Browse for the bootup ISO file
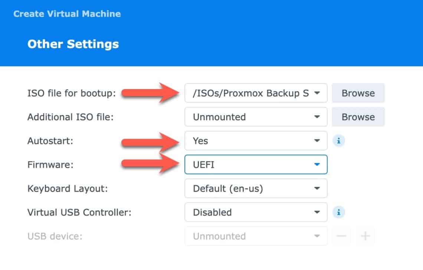 [x=358, y=93]
